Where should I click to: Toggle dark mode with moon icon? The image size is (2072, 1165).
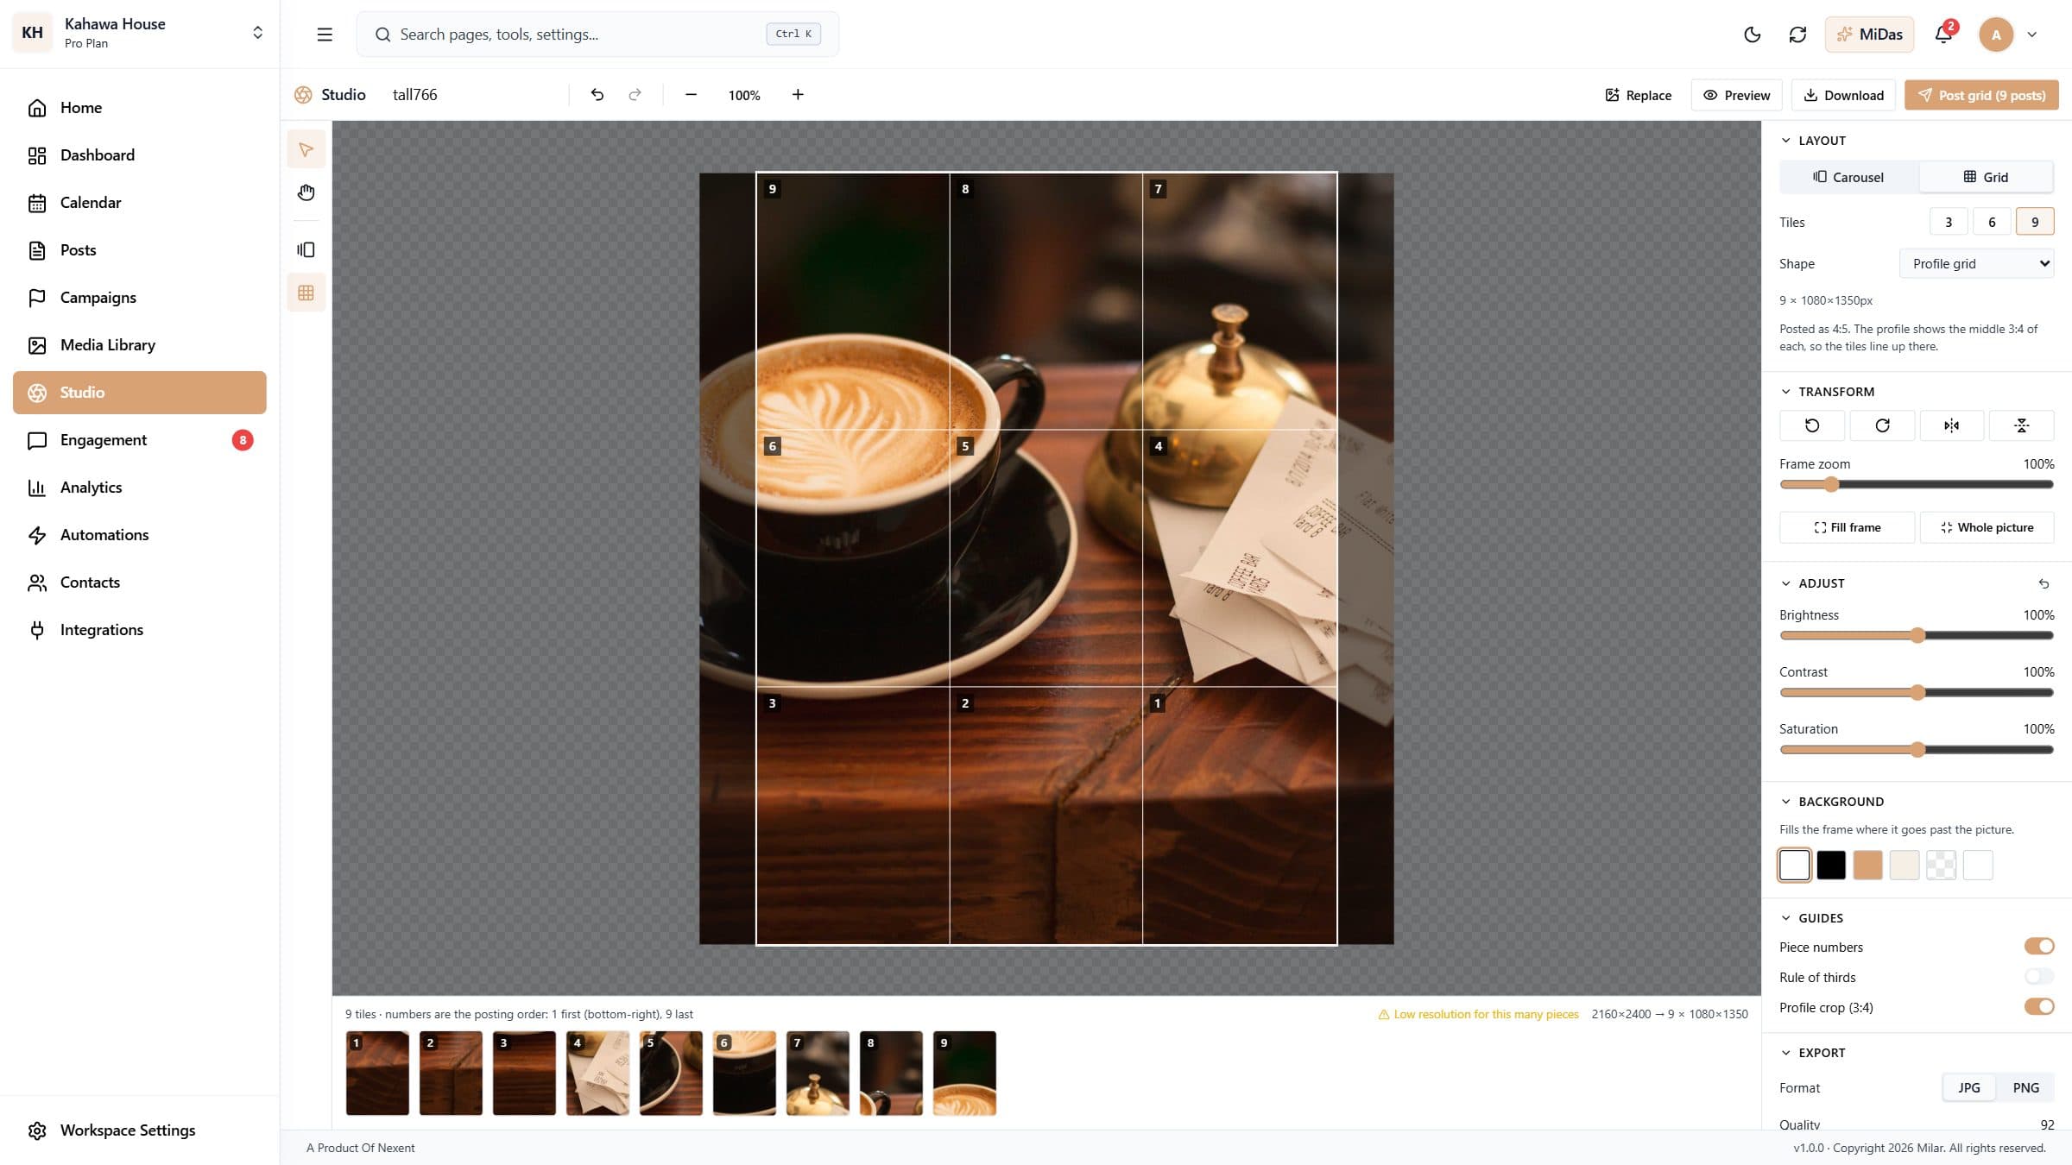[1752, 35]
